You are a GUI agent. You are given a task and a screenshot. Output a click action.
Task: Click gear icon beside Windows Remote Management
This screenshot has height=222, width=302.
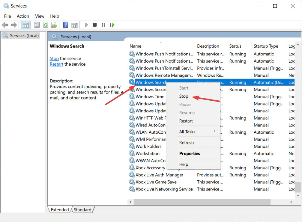132,75
